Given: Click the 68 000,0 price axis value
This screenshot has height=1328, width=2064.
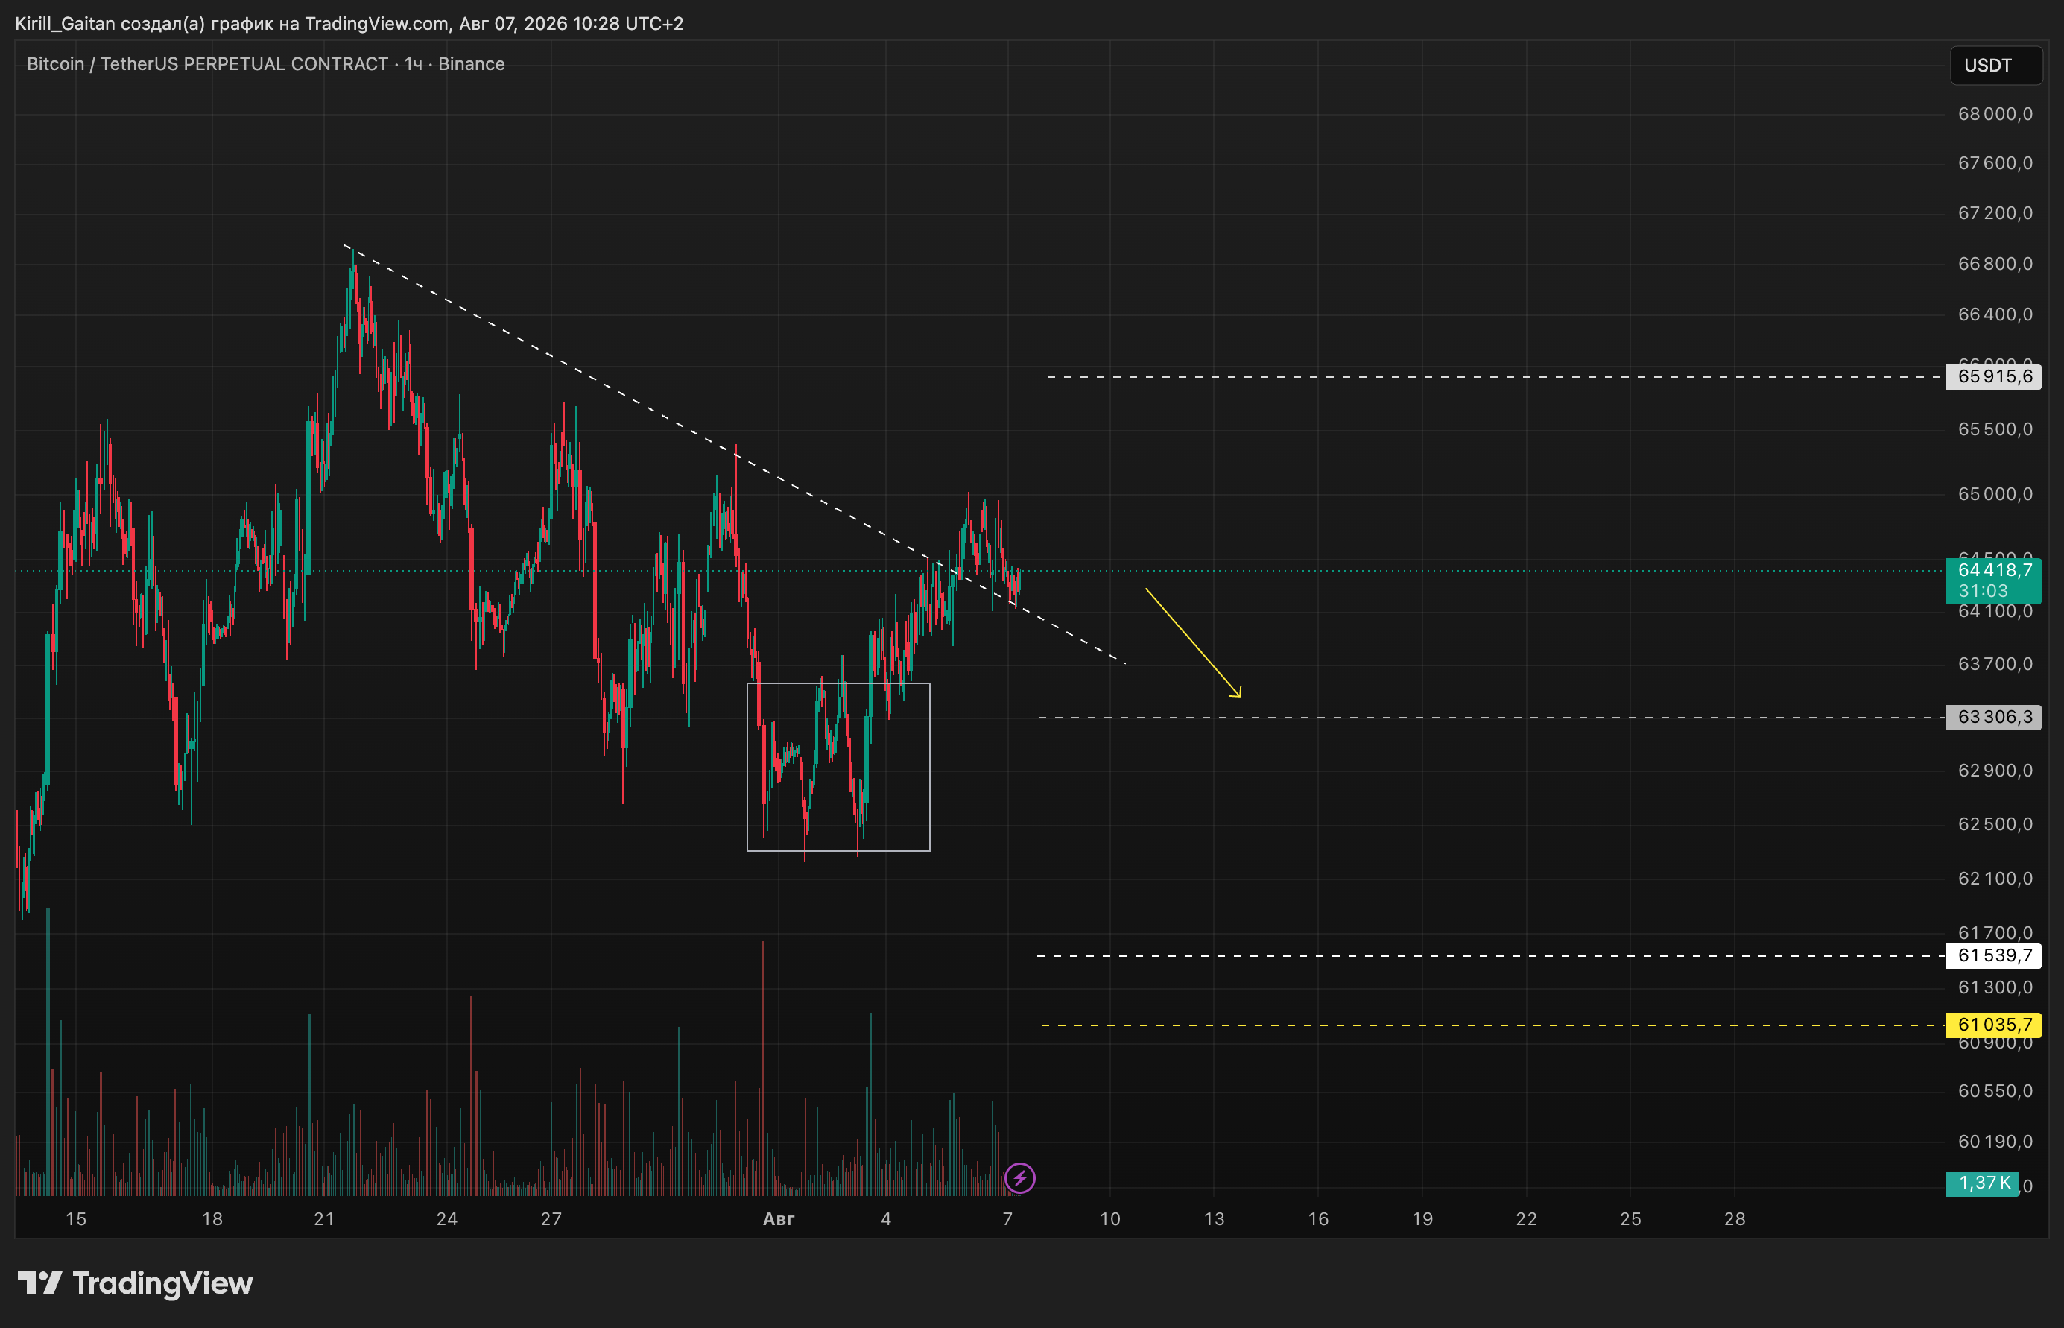Looking at the screenshot, I should pos(1995,114).
